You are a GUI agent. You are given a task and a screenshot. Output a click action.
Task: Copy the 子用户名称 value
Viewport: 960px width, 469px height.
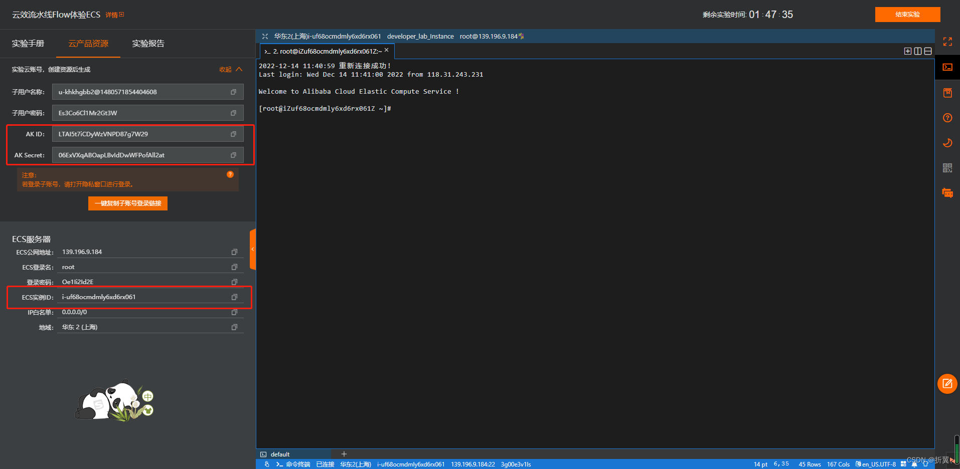click(233, 92)
